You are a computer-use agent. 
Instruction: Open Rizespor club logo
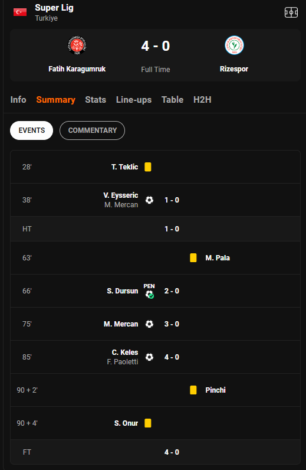coord(234,45)
